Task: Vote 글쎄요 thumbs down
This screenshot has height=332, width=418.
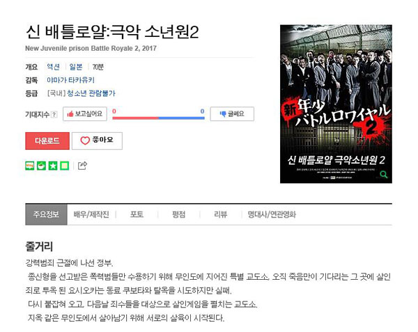Action: [x=232, y=114]
